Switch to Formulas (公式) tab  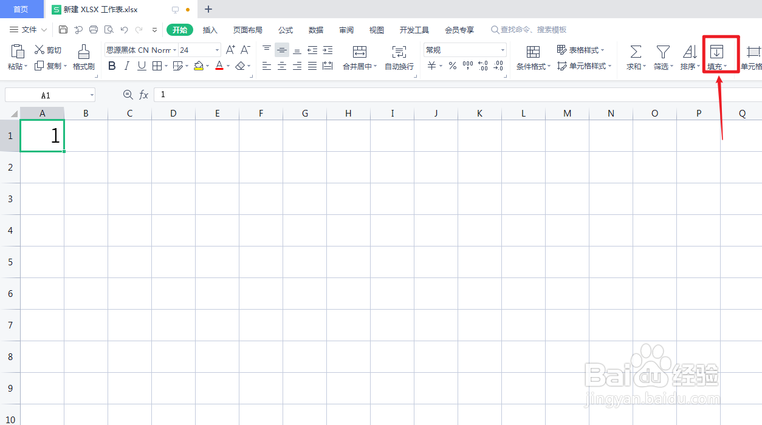pos(286,30)
